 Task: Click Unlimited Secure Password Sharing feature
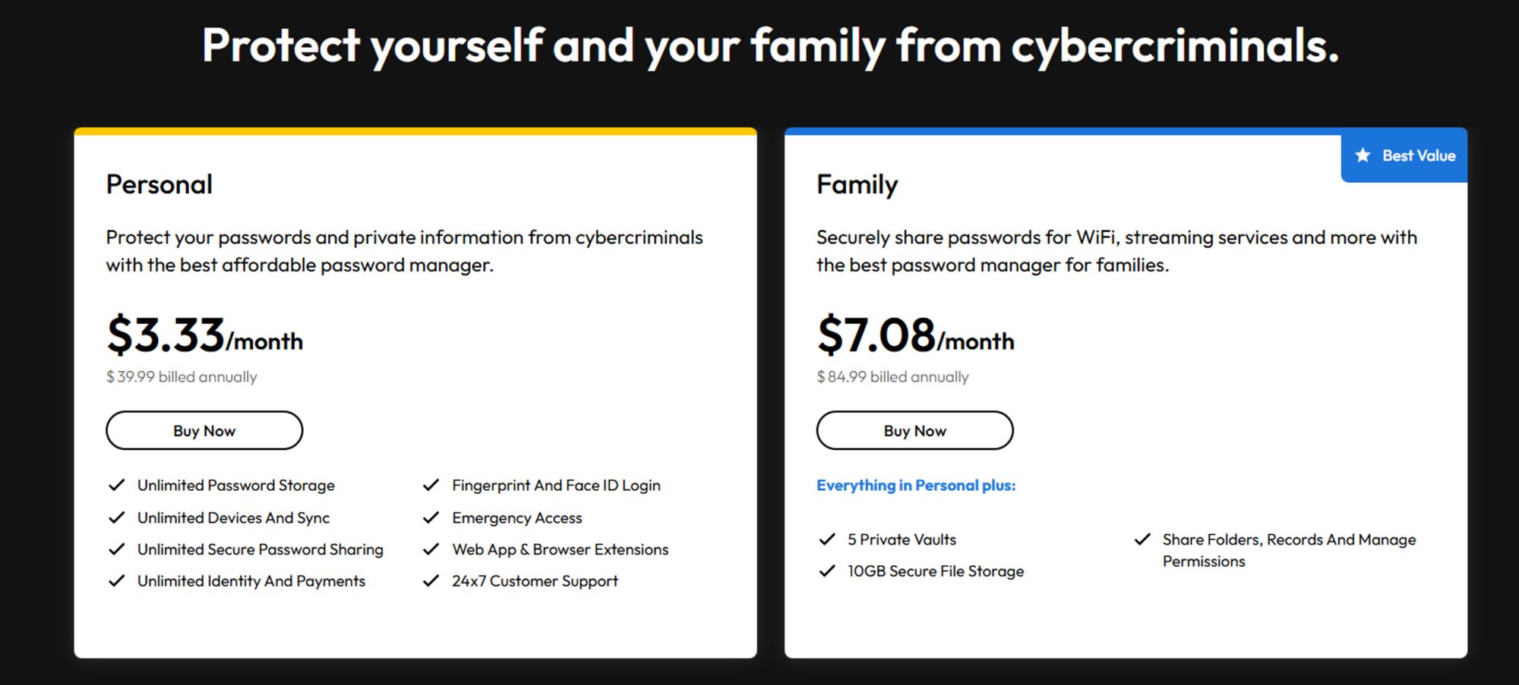click(x=261, y=549)
